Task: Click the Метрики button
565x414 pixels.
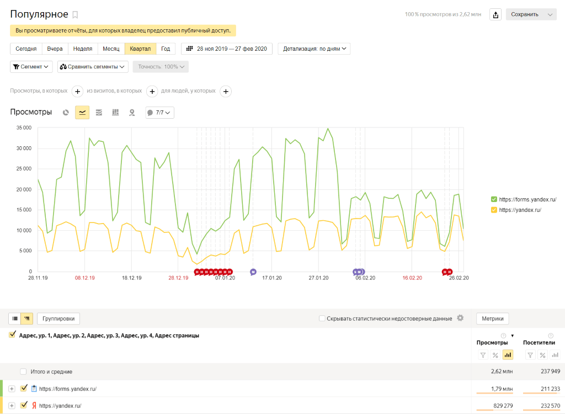Action: [492, 319]
